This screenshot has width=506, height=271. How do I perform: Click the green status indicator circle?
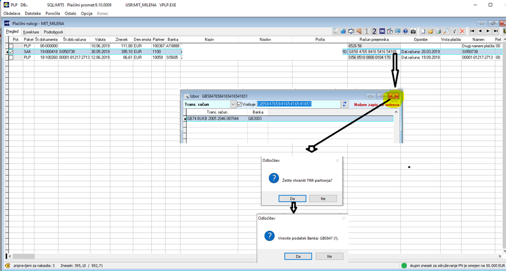point(404,266)
